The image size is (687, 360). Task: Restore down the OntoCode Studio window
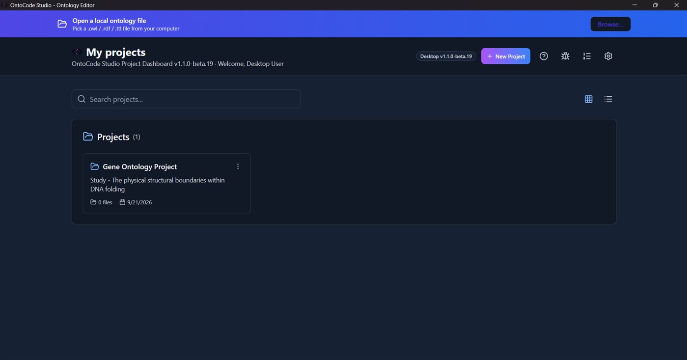(655, 5)
